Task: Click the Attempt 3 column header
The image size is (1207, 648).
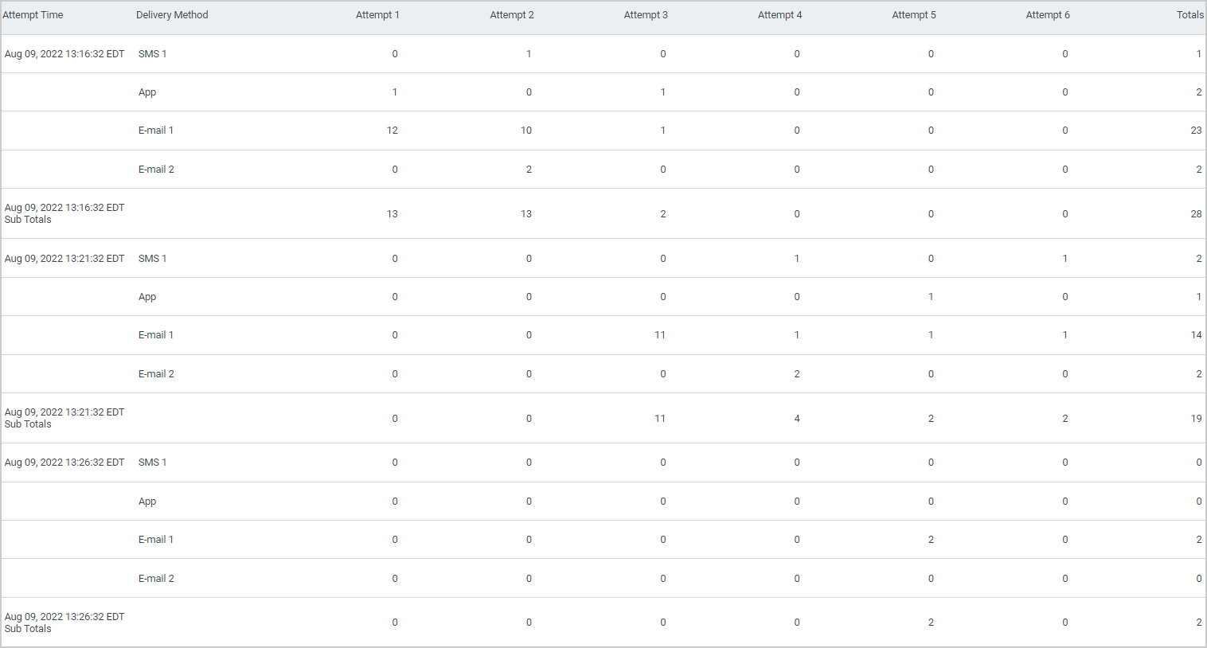Action: point(646,15)
